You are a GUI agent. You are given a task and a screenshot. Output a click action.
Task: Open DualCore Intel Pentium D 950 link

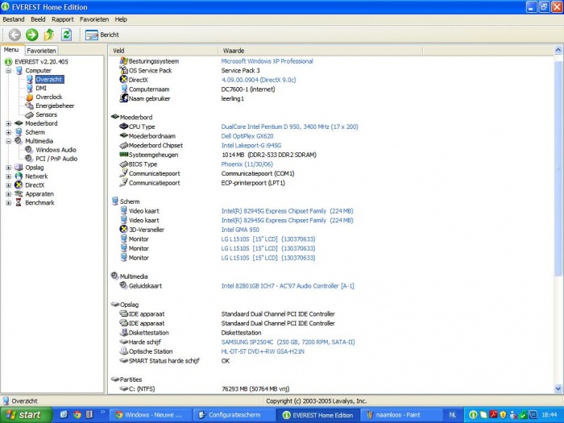pyautogui.click(x=289, y=126)
